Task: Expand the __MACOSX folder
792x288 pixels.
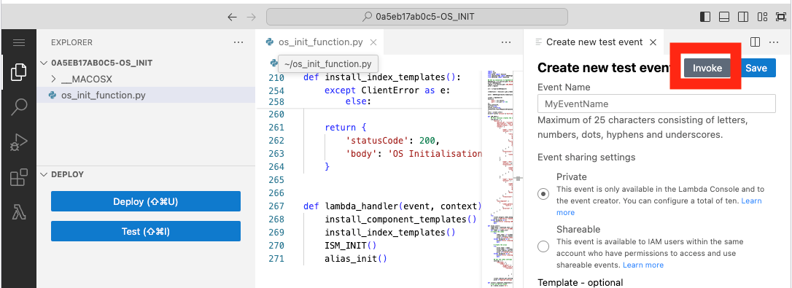Action: (53, 79)
